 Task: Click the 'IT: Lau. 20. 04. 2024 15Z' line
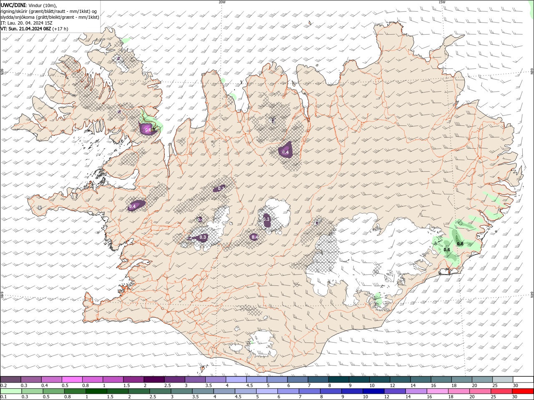coord(26,23)
